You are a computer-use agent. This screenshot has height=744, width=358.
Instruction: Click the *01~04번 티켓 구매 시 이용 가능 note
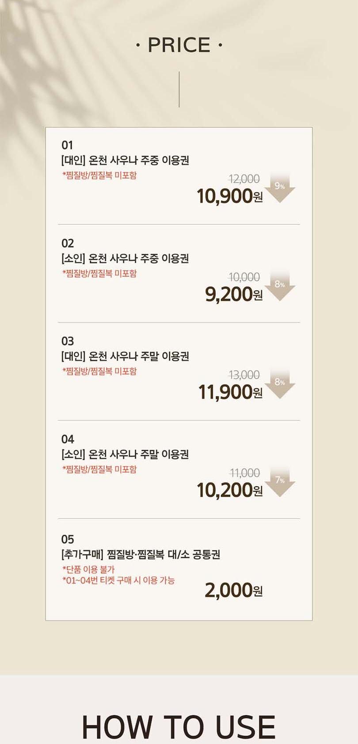(118, 580)
